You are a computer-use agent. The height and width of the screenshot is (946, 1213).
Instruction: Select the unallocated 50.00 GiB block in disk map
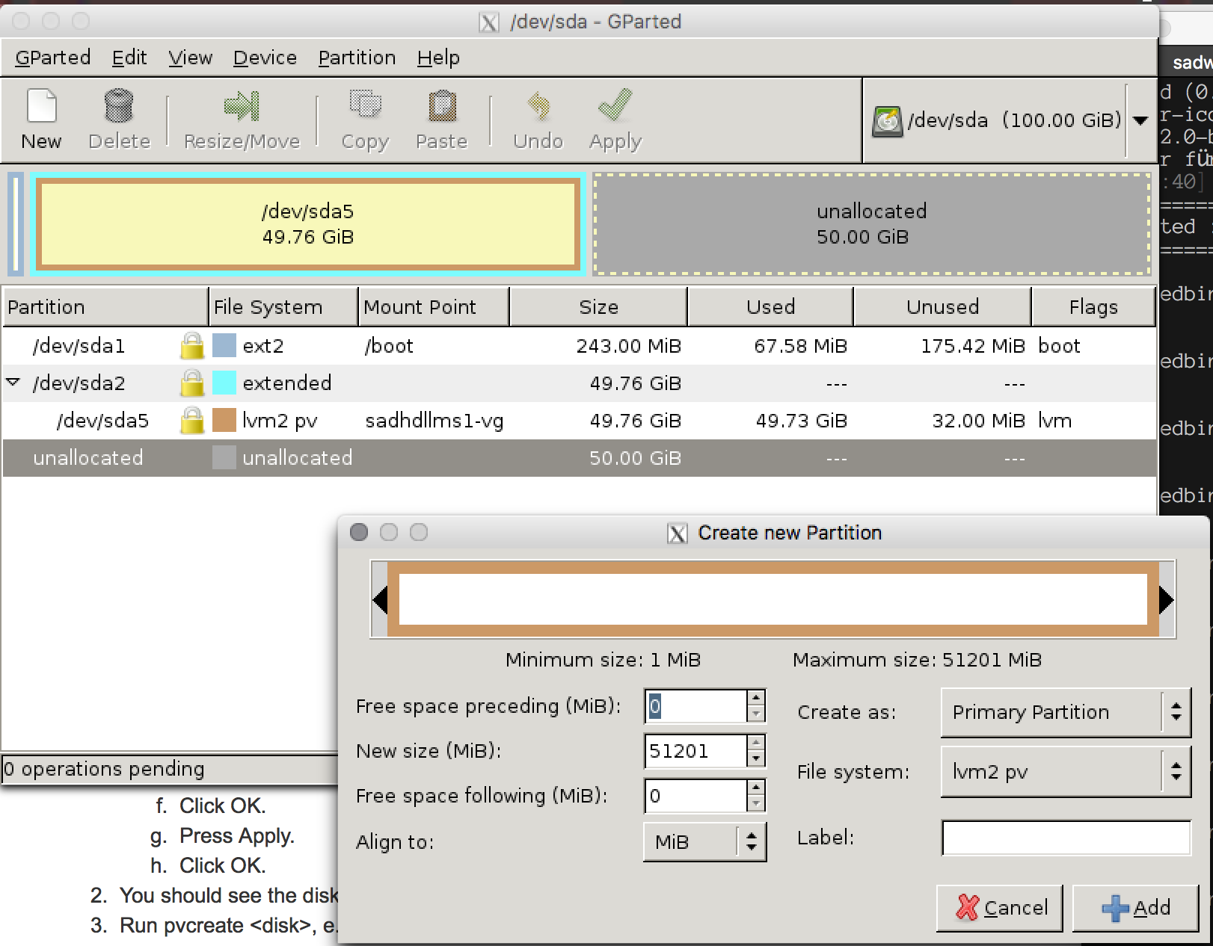click(x=872, y=224)
